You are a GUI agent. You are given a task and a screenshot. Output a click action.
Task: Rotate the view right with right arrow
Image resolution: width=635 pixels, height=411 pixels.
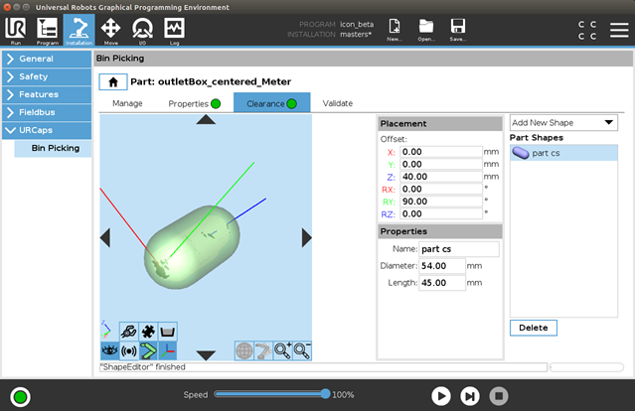coord(306,237)
